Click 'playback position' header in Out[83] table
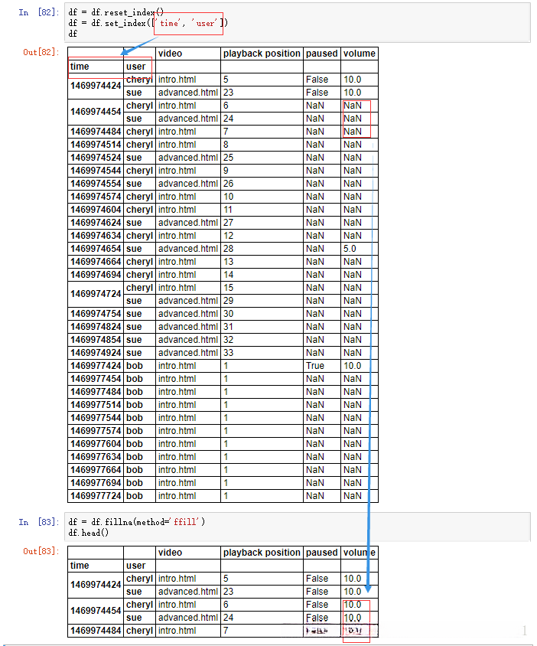Image resolution: width=537 pixels, height=646 pixels. (262, 553)
